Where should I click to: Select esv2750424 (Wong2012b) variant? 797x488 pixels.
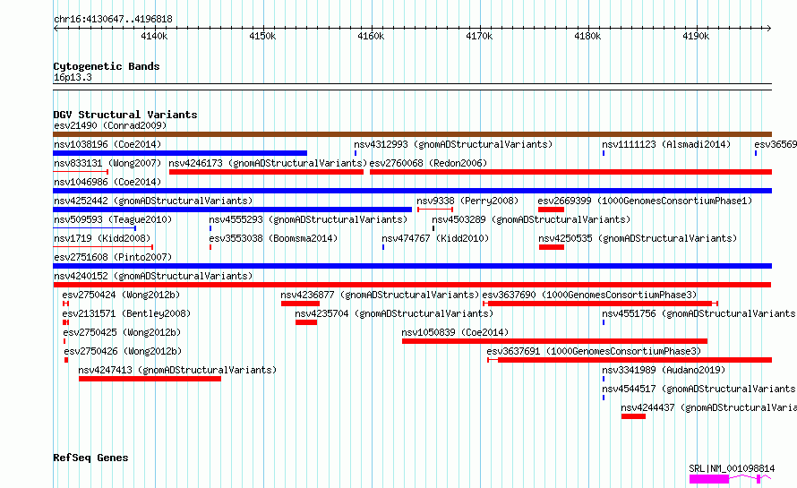pos(65,304)
